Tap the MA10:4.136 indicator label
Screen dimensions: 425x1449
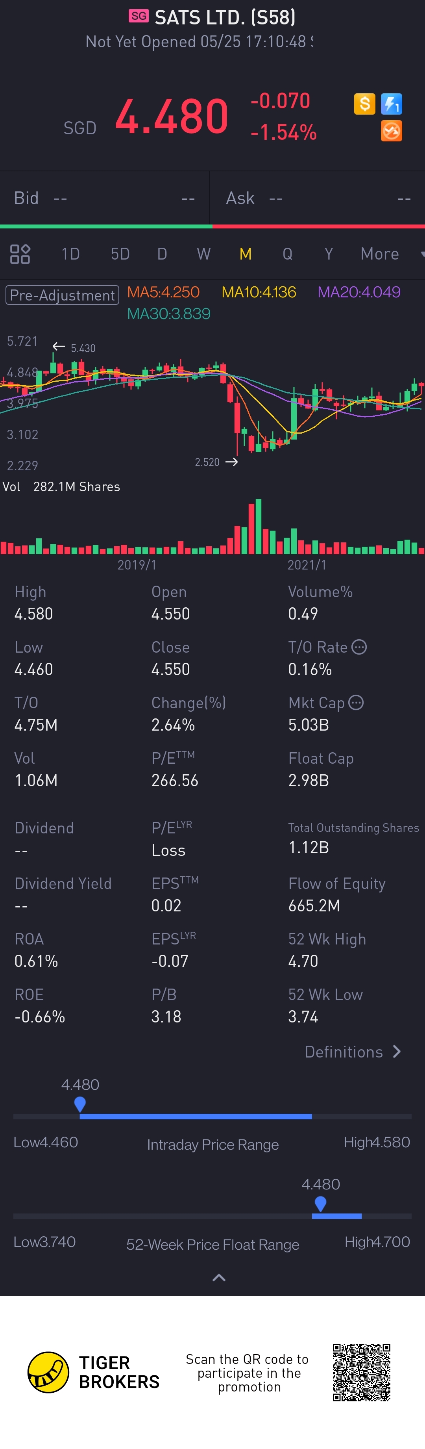(x=259, y=293)
